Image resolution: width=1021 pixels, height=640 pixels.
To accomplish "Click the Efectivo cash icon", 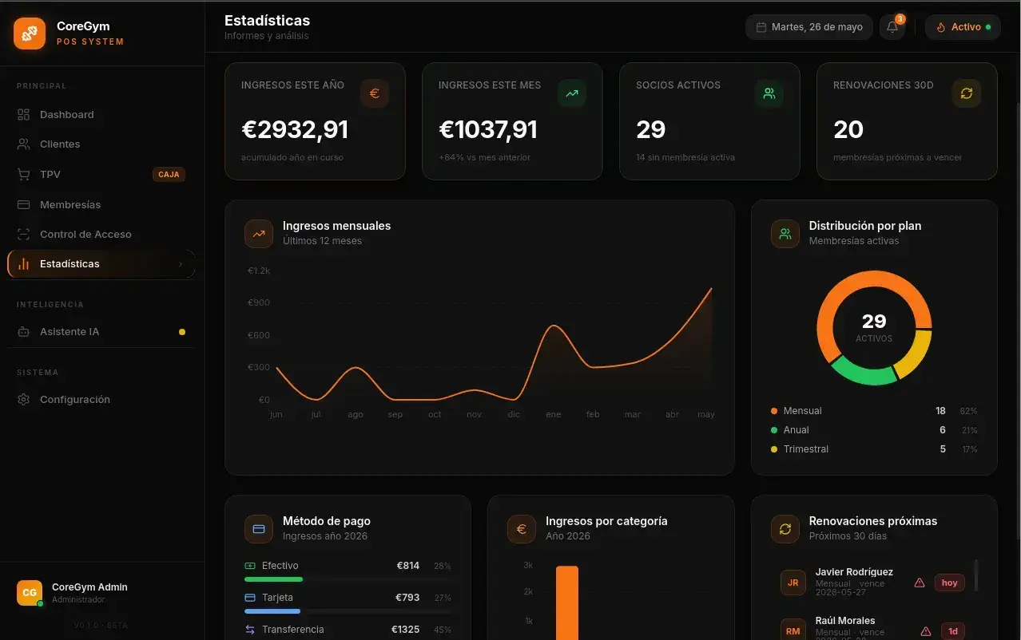I will pyautogui.click(x=250, y=566).
